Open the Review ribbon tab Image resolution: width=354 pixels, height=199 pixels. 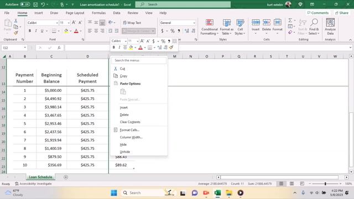[x=133, y=13]
